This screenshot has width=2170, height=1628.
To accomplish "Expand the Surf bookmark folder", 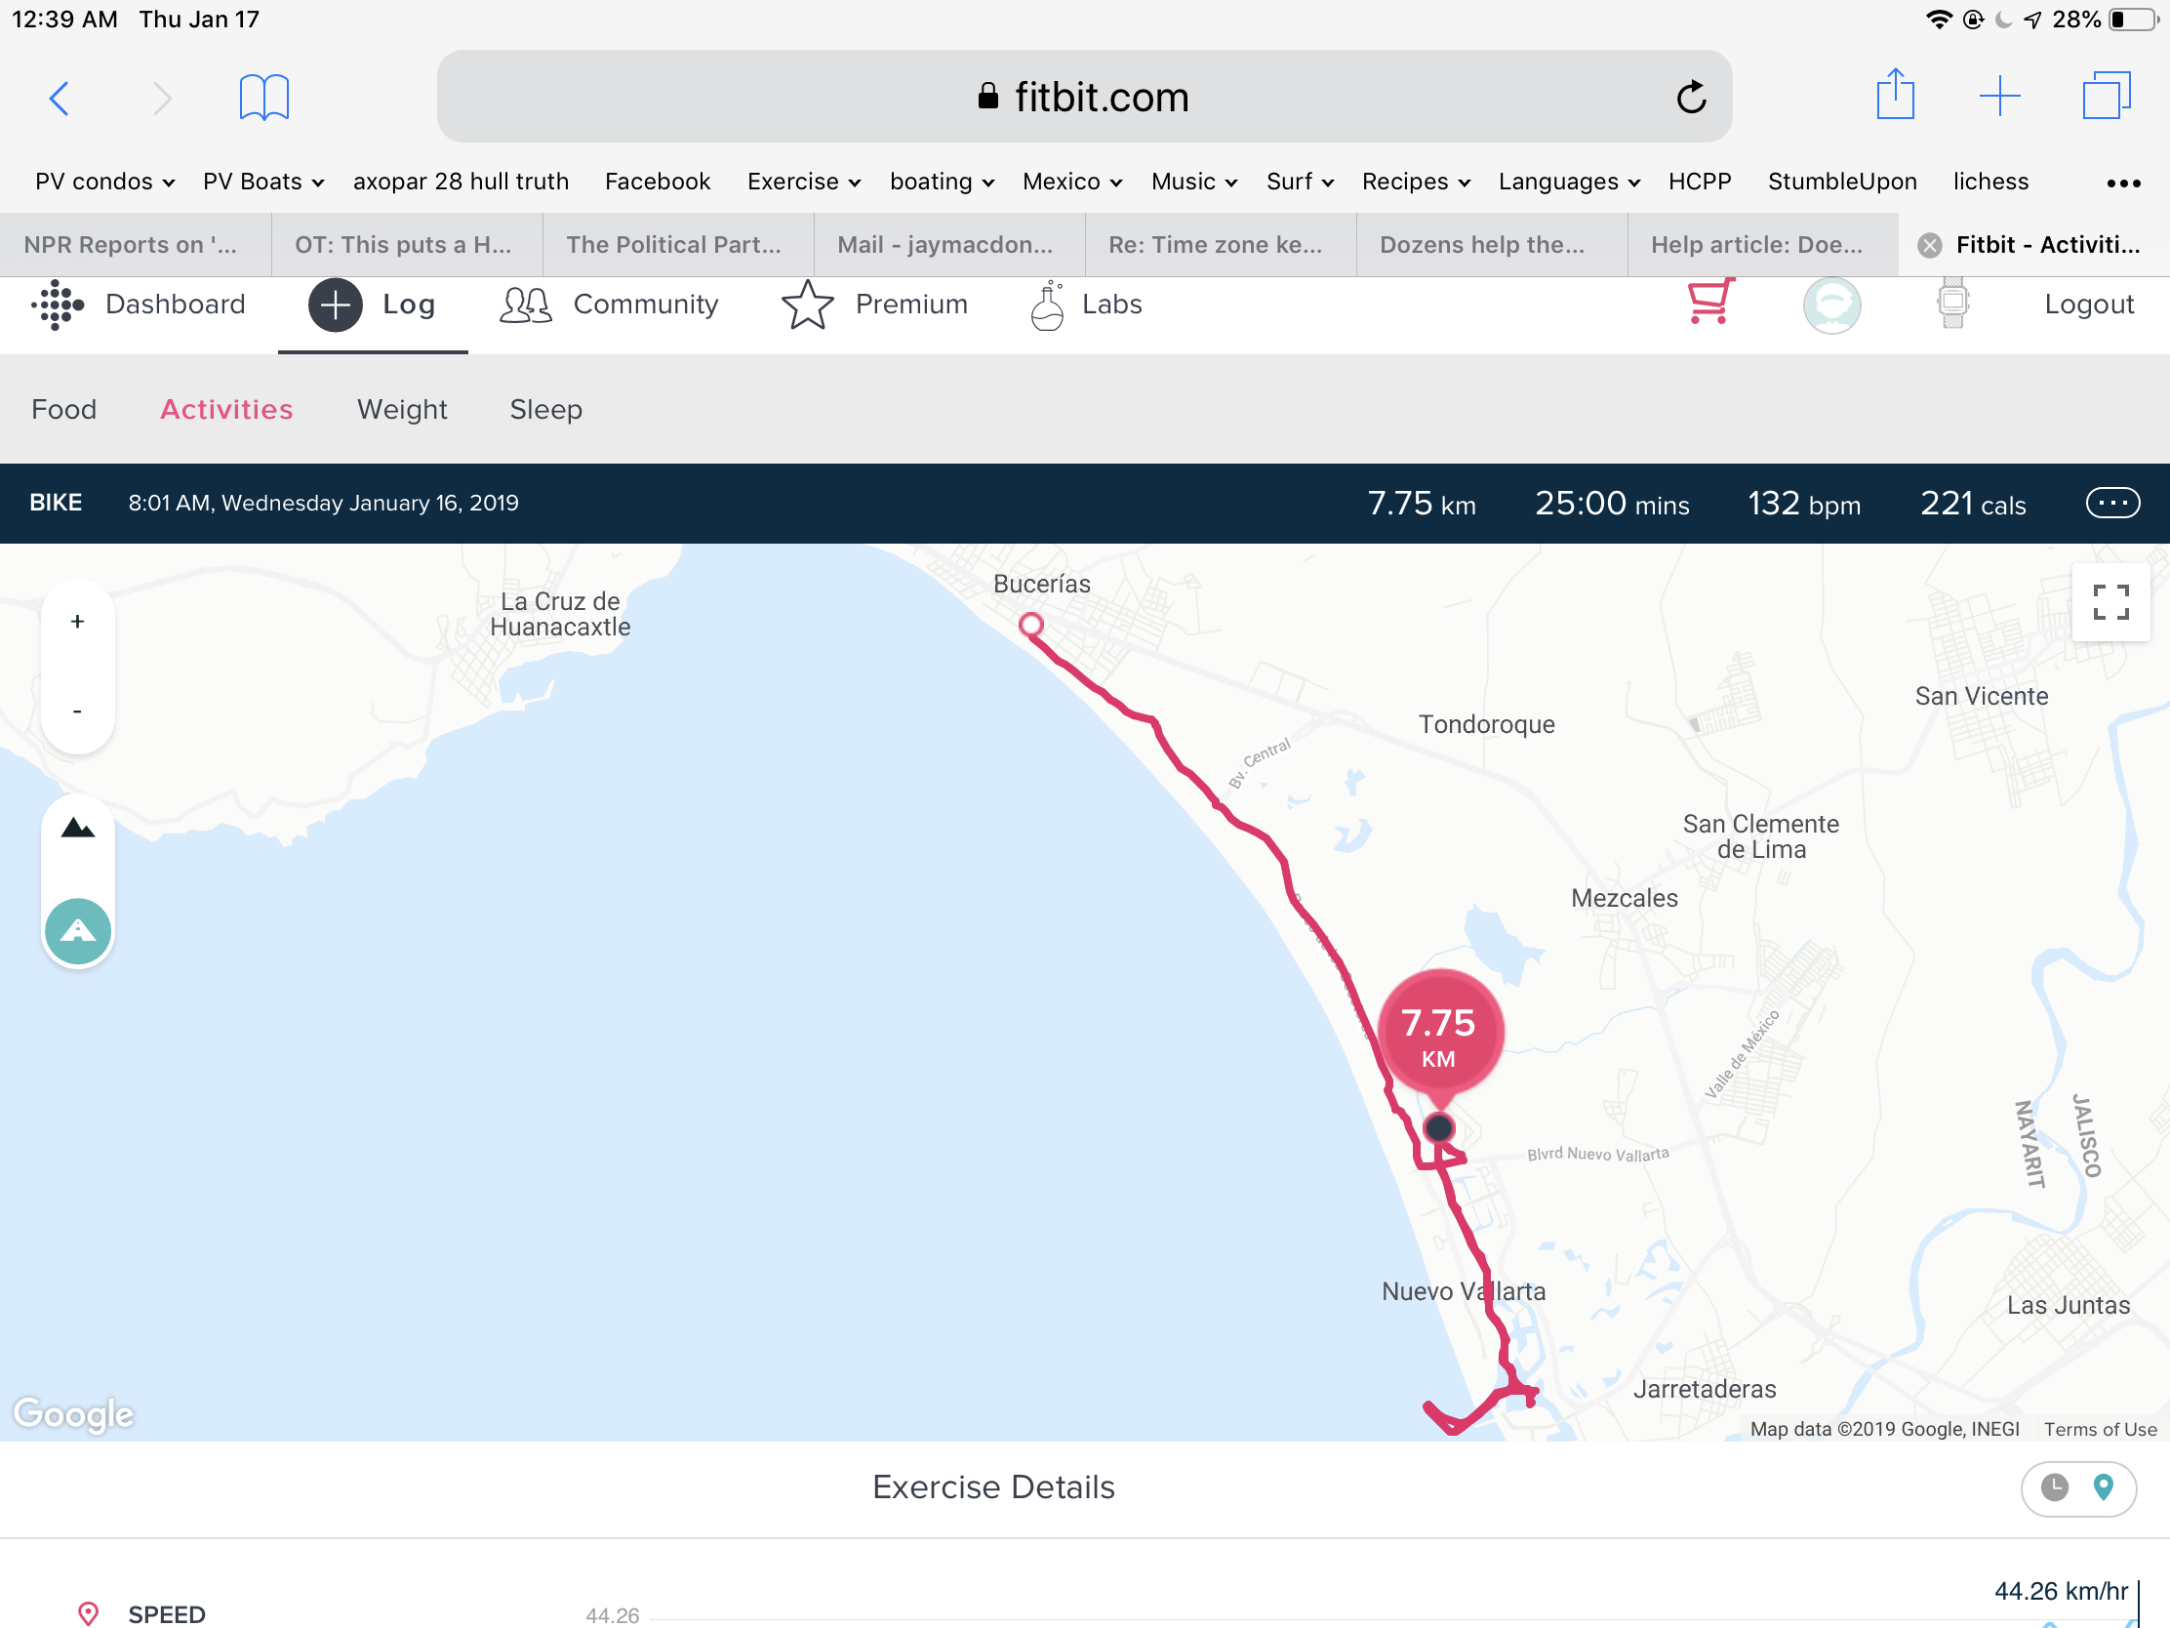I will (1300, 183).
